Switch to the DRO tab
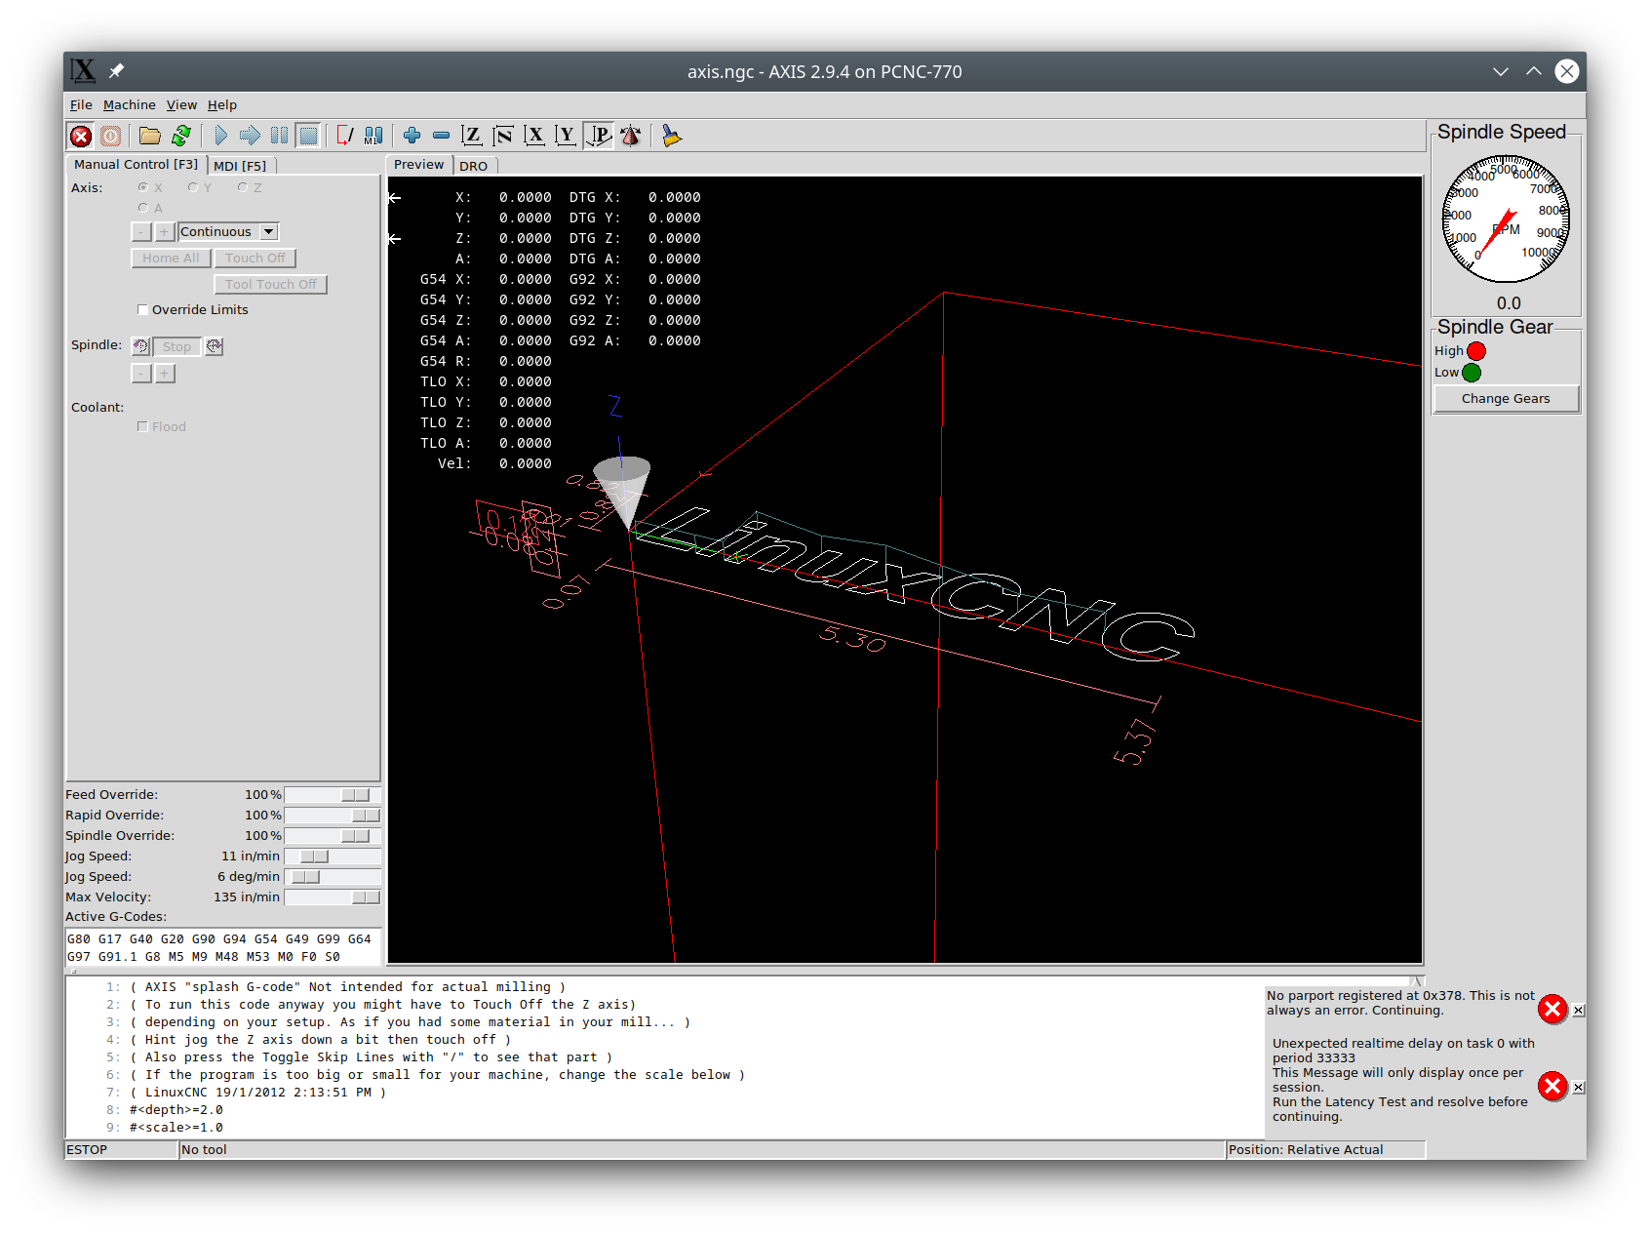 [x=474, y=166]
